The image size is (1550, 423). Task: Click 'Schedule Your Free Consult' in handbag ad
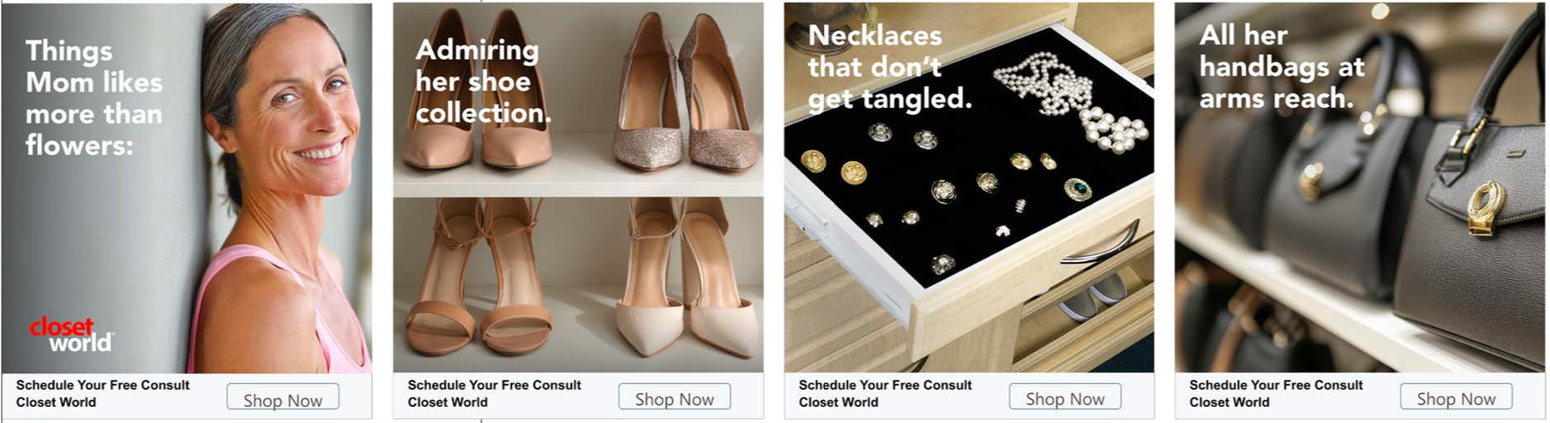[x=1277, y=385]
